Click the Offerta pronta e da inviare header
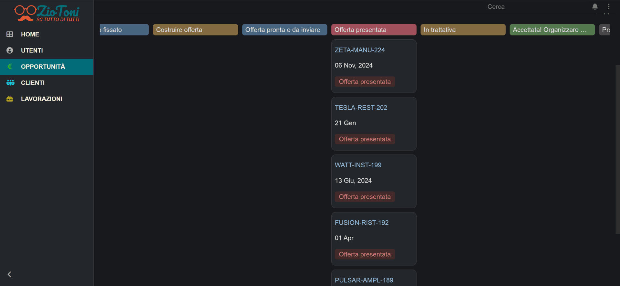 pos(284,30)
